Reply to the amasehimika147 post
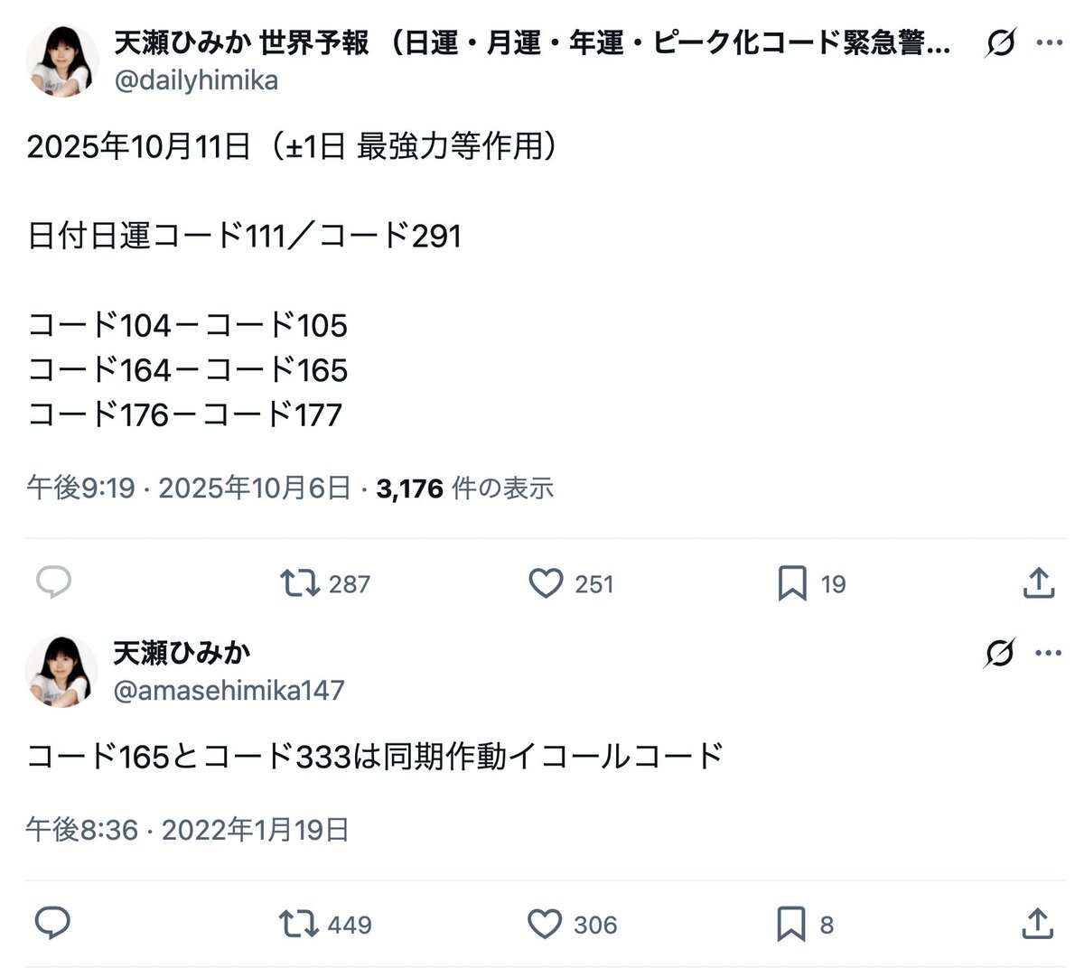The height and width of the screenshot is (977, 1084). click(53, 924)
